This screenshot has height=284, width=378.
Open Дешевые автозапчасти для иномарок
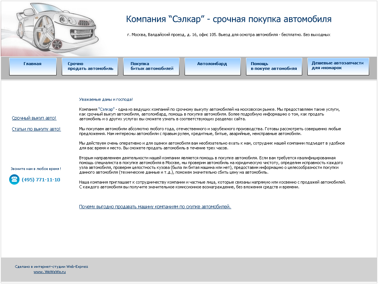338,66
